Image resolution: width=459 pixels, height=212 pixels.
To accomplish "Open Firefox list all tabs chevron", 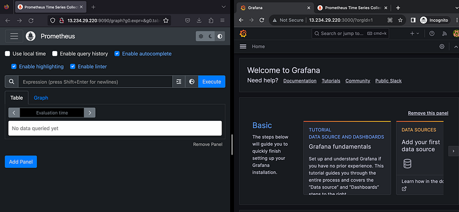I will point(224,7).
